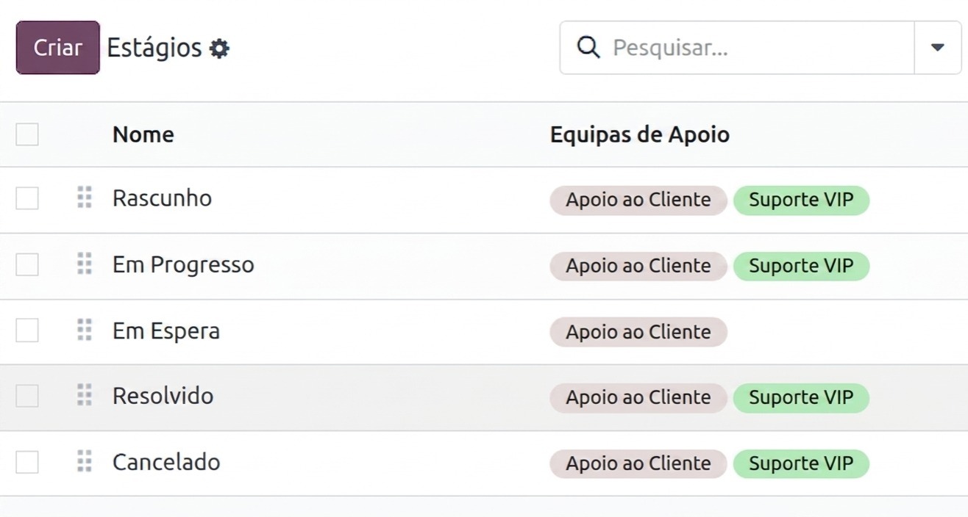This screenshot has height=517, width=968.
Task: Click the Apoio ao Cliente tag in Em Espera row
Action: [x=638, y=332]
